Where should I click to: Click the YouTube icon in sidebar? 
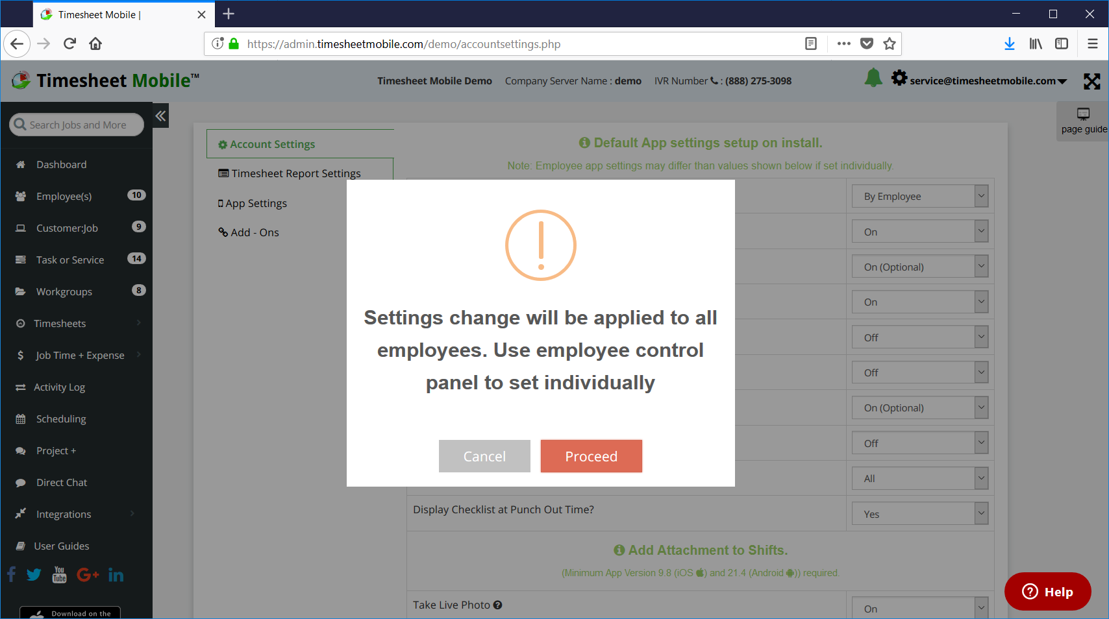[x=59, y=575]
